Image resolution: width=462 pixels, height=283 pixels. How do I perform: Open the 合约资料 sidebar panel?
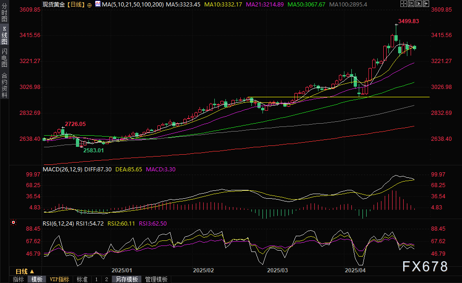pos(4,85)
